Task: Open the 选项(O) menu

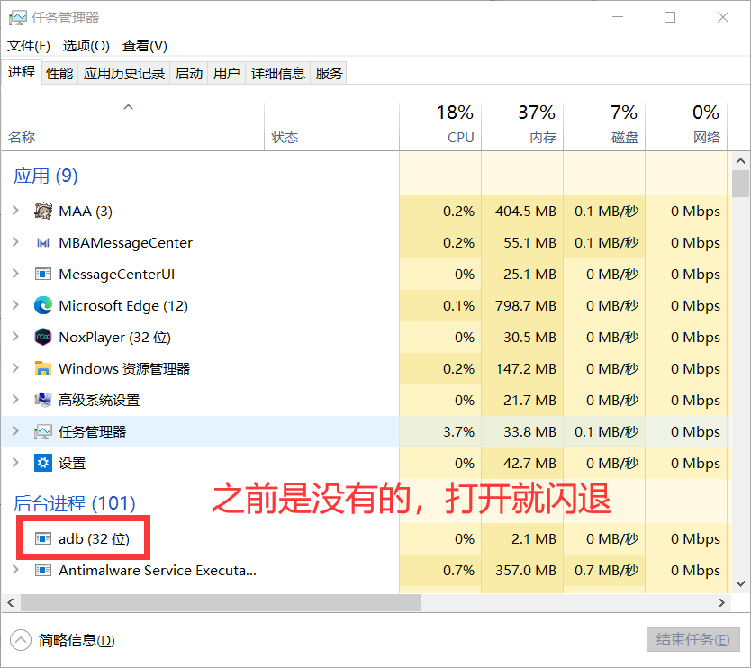Action: [x=86, y=46]
